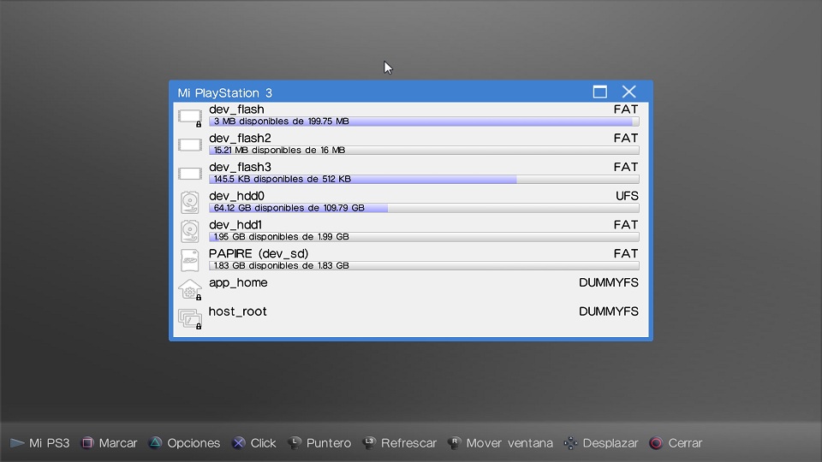822x462 pixels.
Task: Click the dev_flash3 drive icon
Action: 190,174
